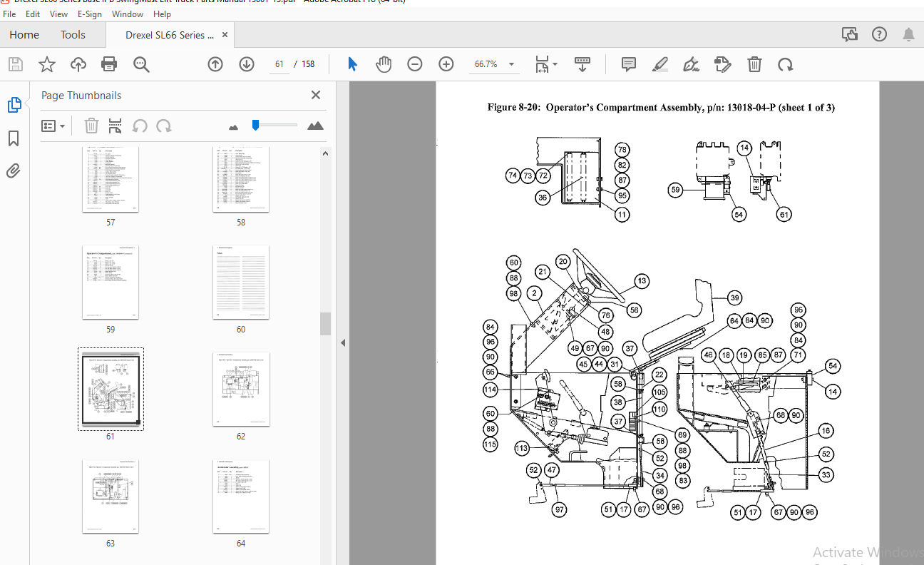The image size is (924, 565).
Task: Open the fit page options tool
Action: point(542,64)
